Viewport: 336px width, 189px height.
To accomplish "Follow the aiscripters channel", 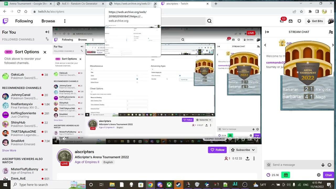I will coord(217,150).
